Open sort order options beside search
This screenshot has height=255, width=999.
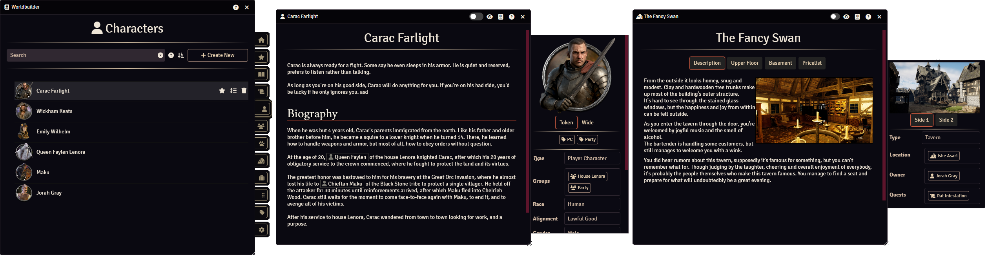pyautogui.click(x=181, y=55)
